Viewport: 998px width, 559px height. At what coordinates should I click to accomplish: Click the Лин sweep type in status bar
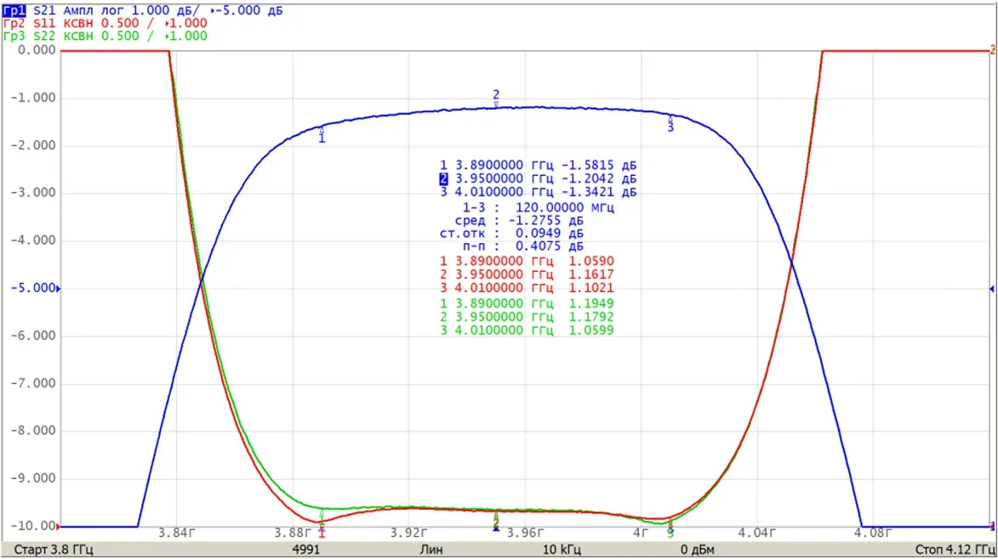coord(431,550)
